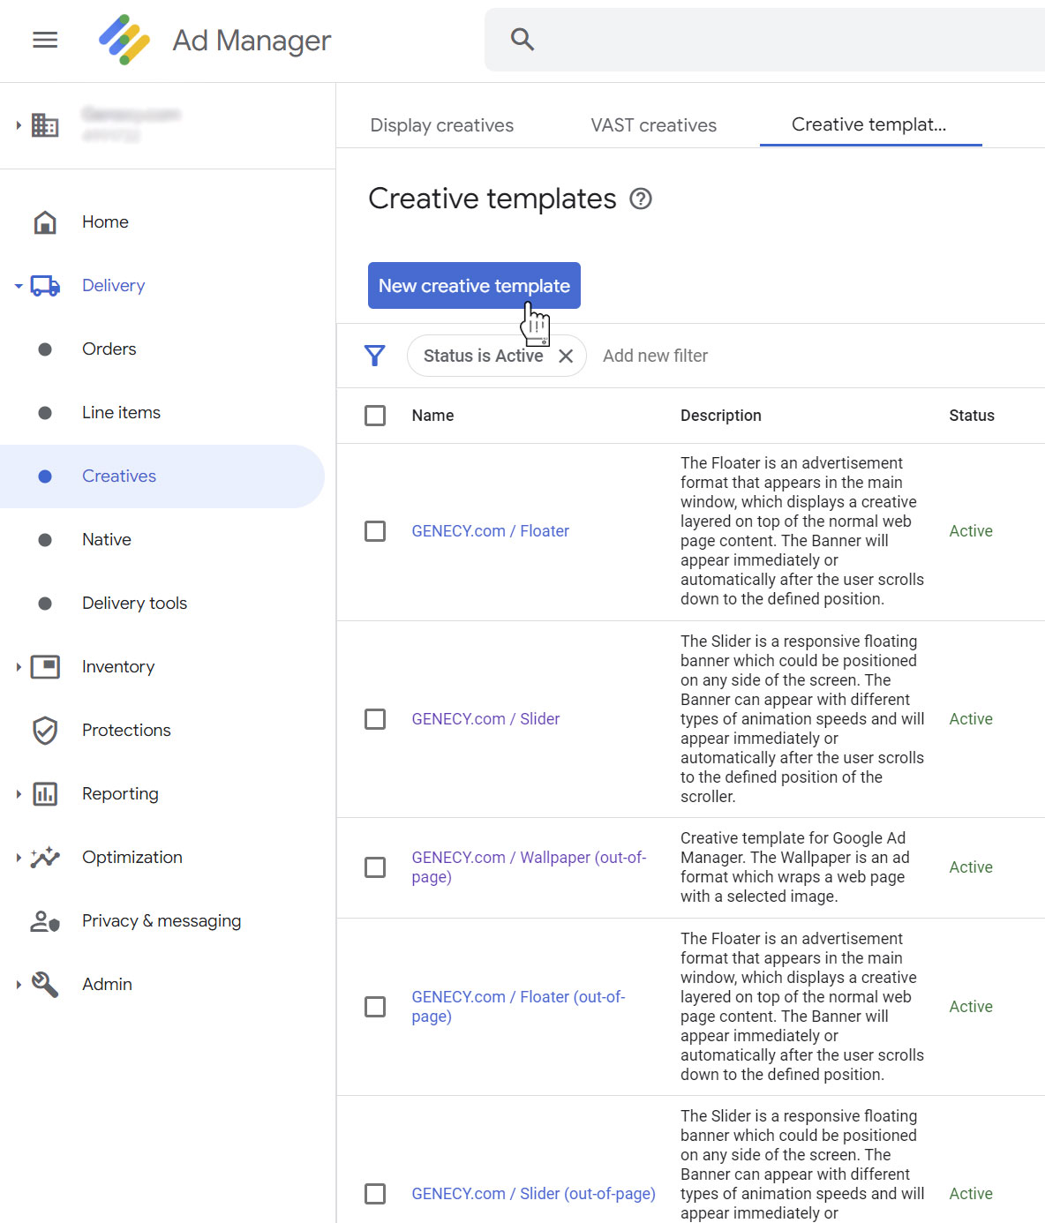Click the search magnifier icon

pos(522,39)
